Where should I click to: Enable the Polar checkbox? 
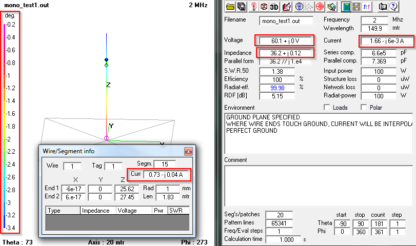(x=364, y=107)
